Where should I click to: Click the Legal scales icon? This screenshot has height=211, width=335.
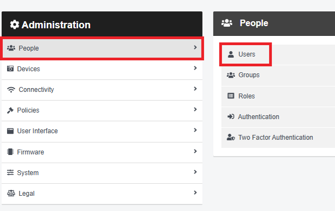(x=11, y=193)
